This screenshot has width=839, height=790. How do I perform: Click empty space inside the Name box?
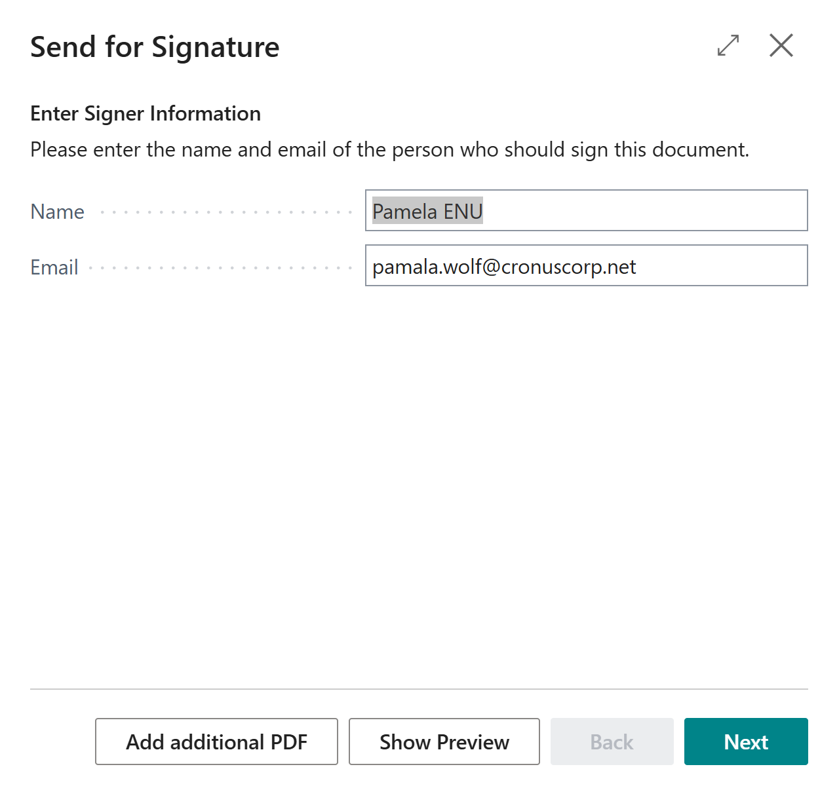pos(646,210)
